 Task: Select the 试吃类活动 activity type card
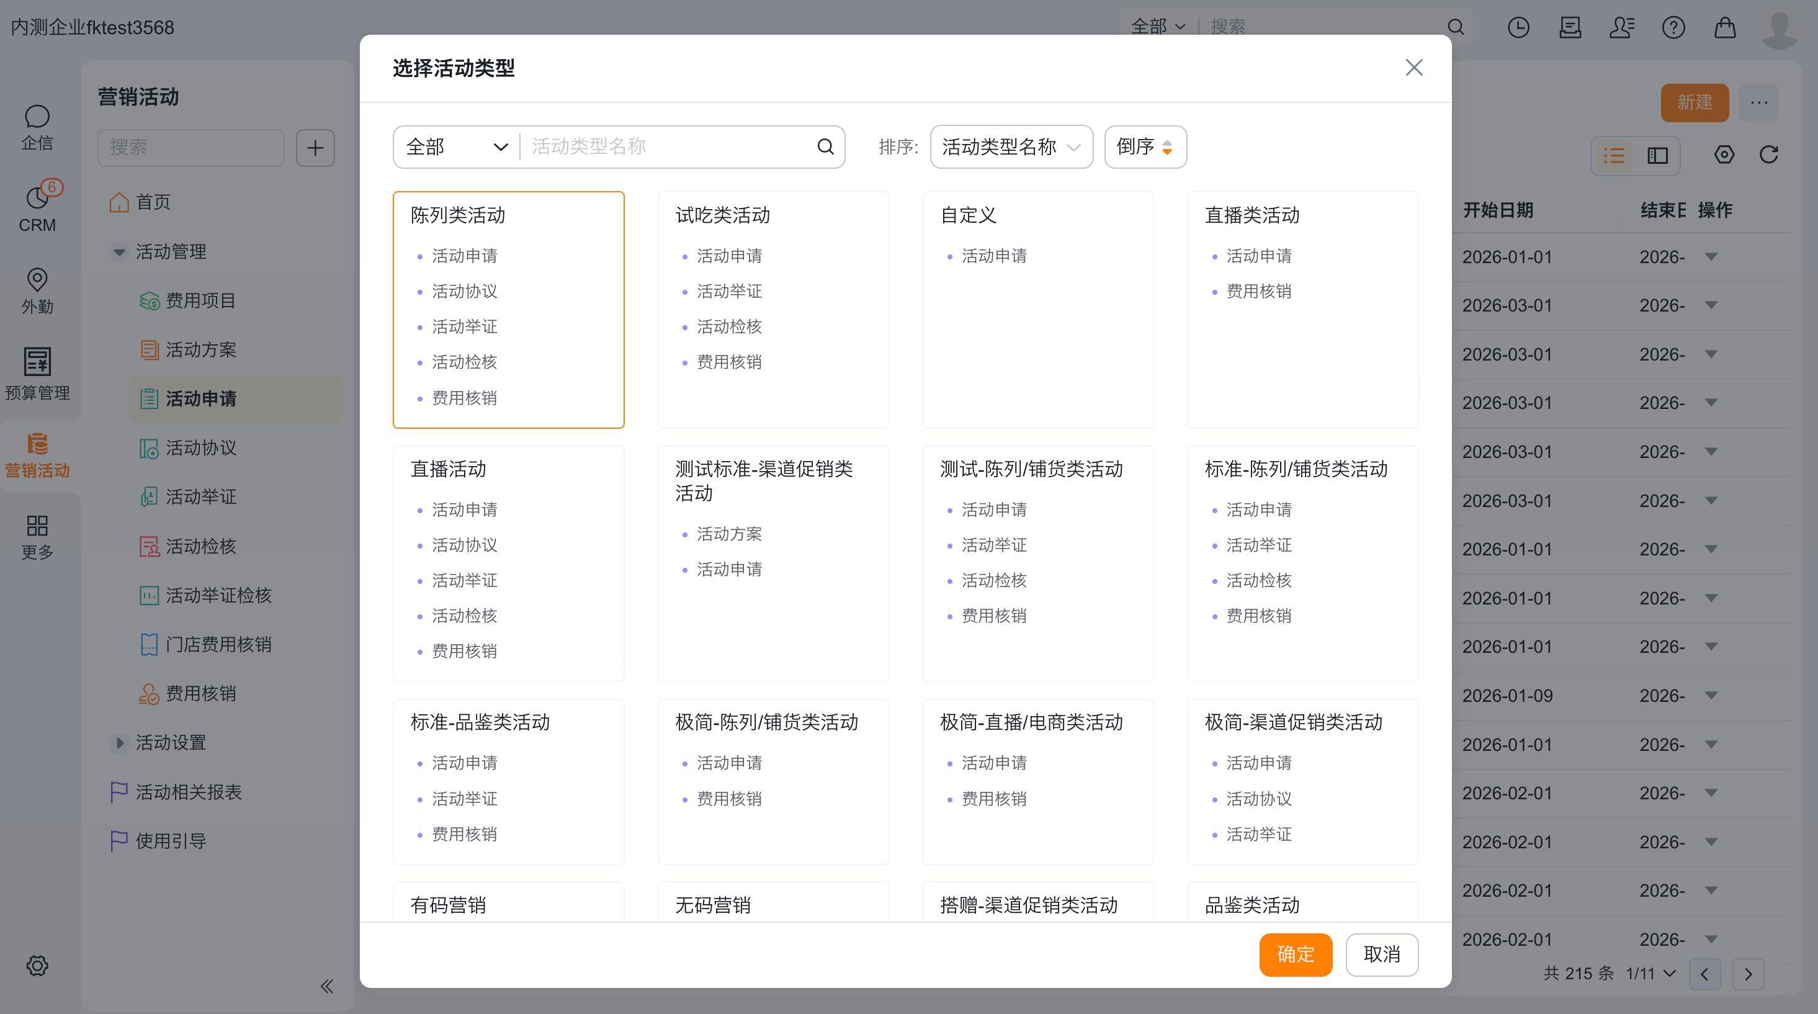(x=772, y=309)
